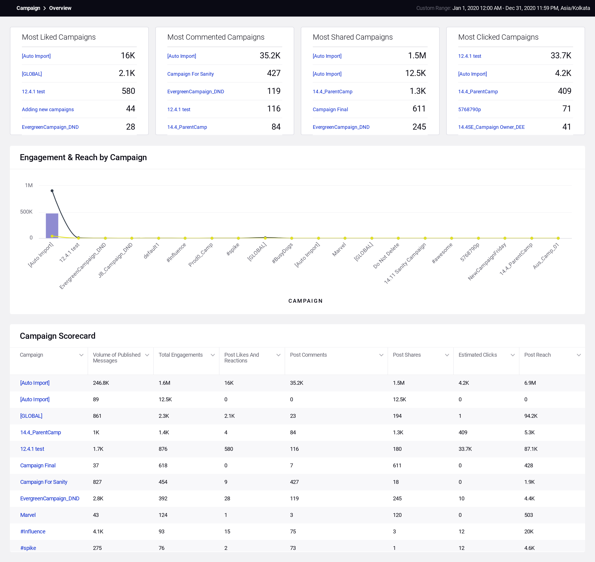
Task: Expand Post Likes And Reactions column chevron
Action: 278,355
